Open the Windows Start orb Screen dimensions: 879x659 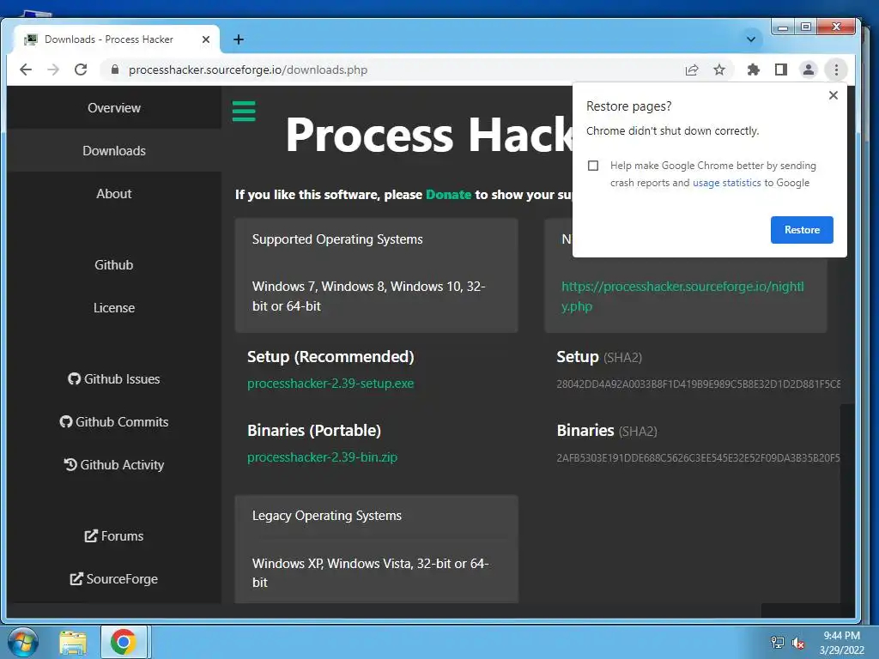[x=23, y=642]
